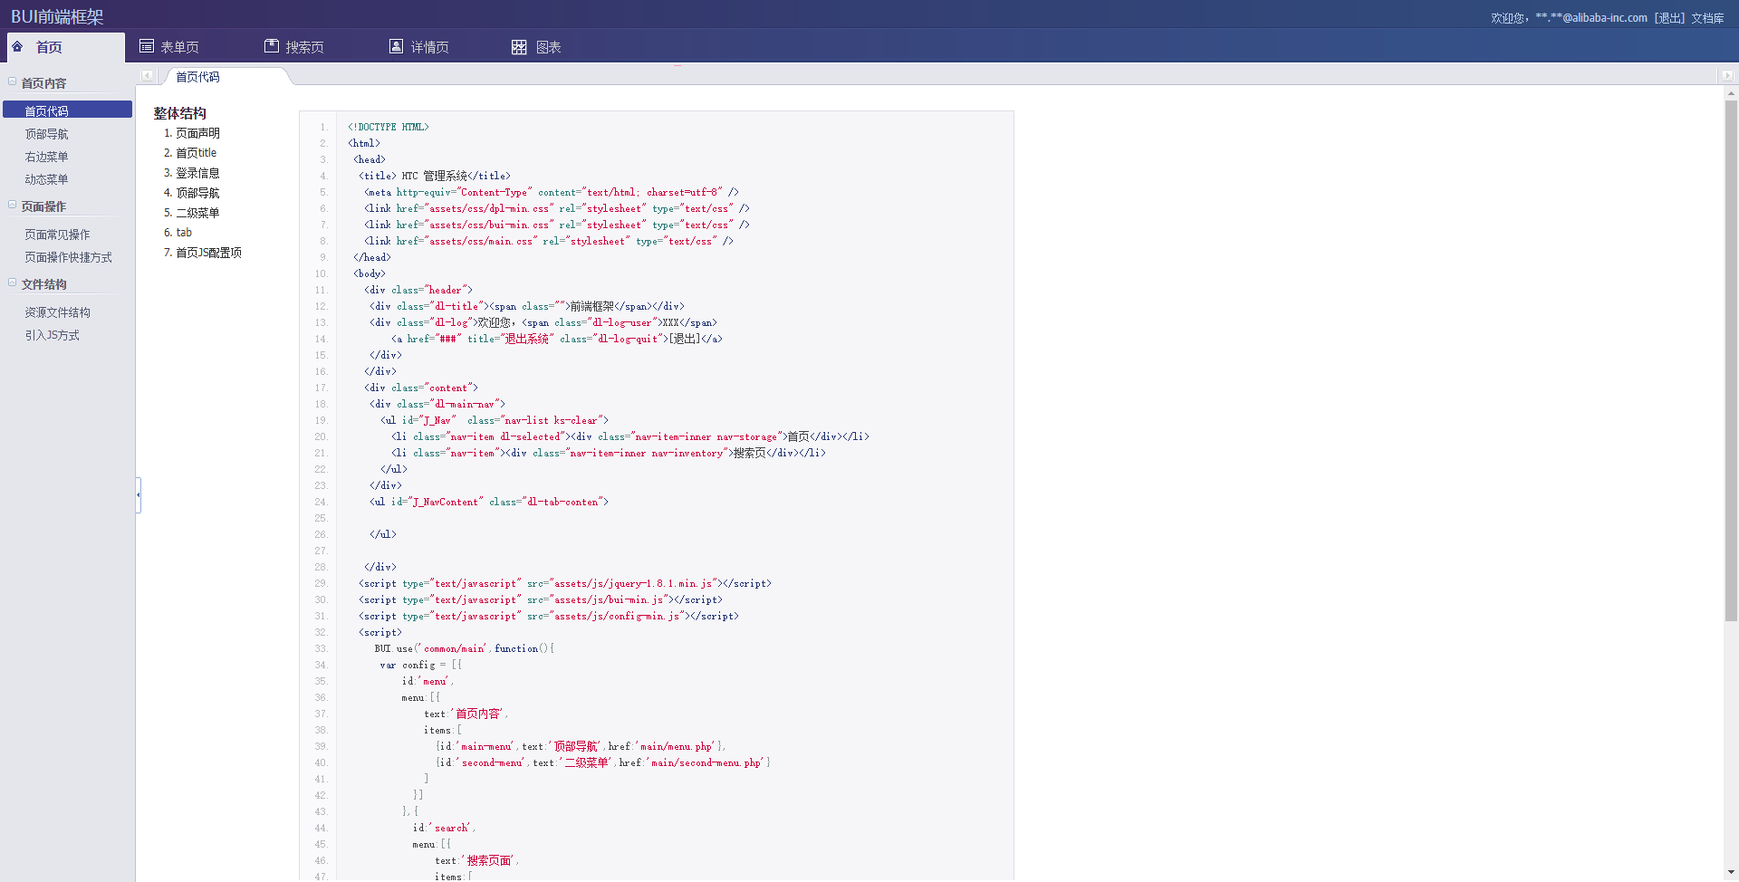Click the form icon beside 表单页

147,46
